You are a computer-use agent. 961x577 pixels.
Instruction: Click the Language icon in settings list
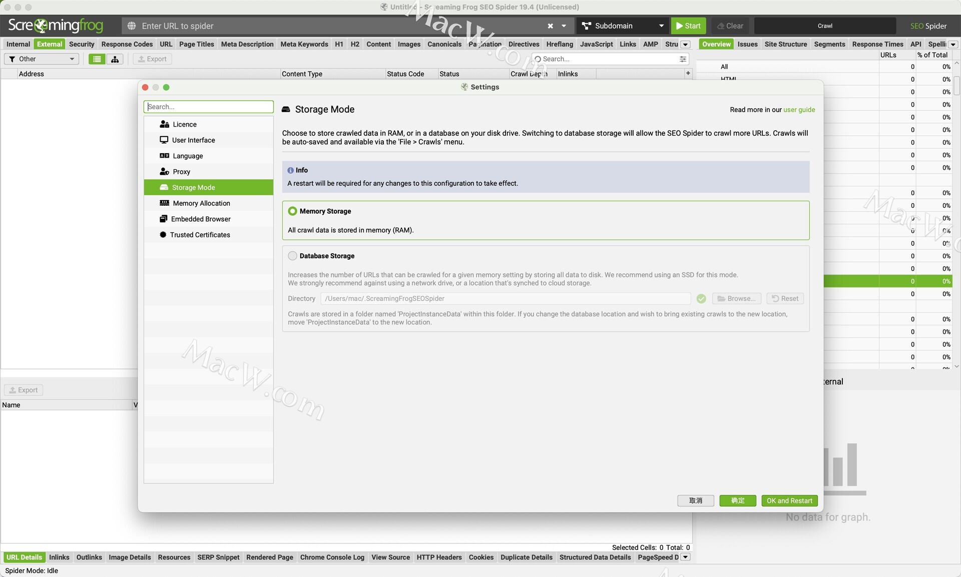[164, 156]
